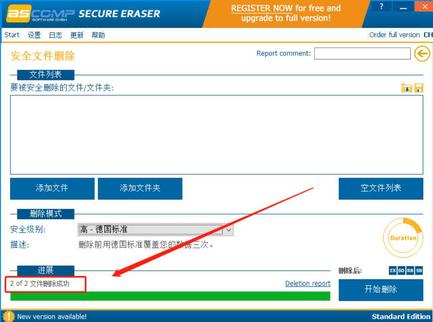Minimize the Secure Eraser window

tap(403, 7)
